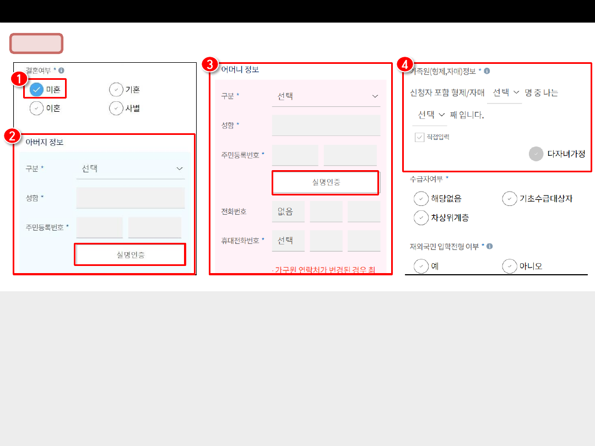Choose the 이혼 radio option
Image resolution: width=595 pixels, height=446 pixels.
click(x=37, y=108)
